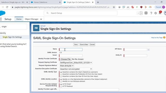Bookmark this page with the star icon
Image resolution: width=166 pixels, height=93 pixels.
tap(114, 7)
